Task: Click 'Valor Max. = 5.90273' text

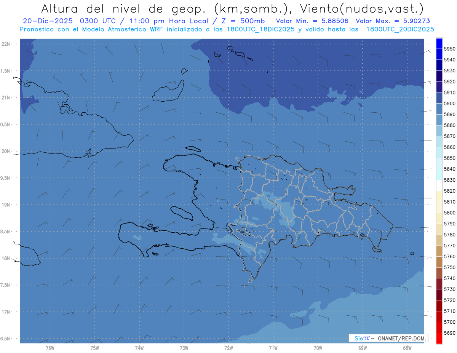Action: pyautogui.click(x=393, y=21)
